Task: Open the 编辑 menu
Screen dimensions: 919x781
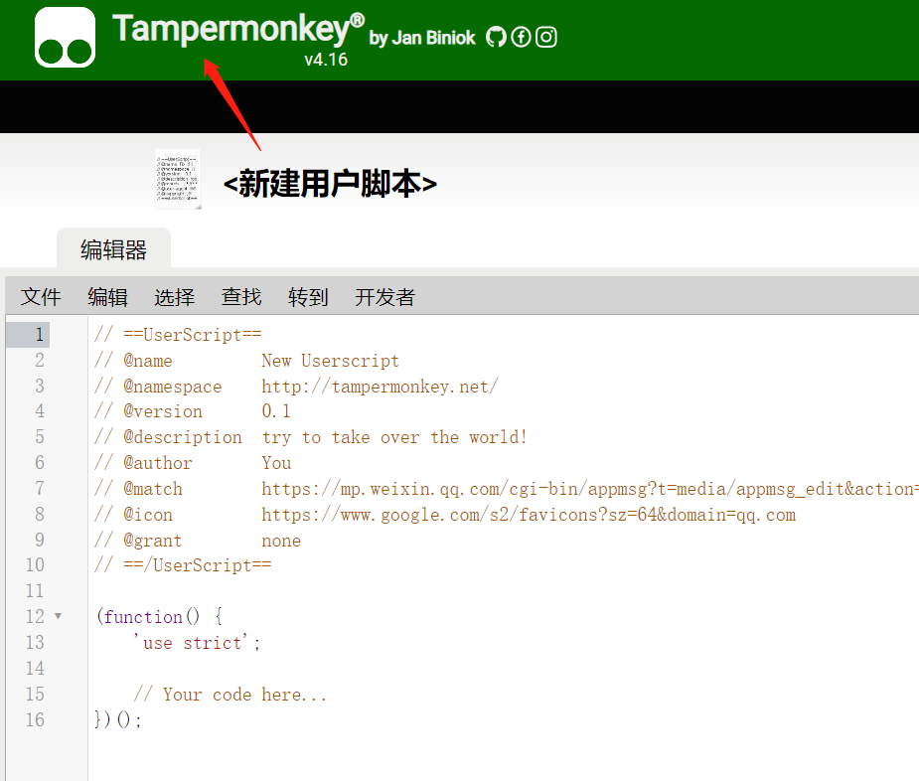Action: [108, 297]
